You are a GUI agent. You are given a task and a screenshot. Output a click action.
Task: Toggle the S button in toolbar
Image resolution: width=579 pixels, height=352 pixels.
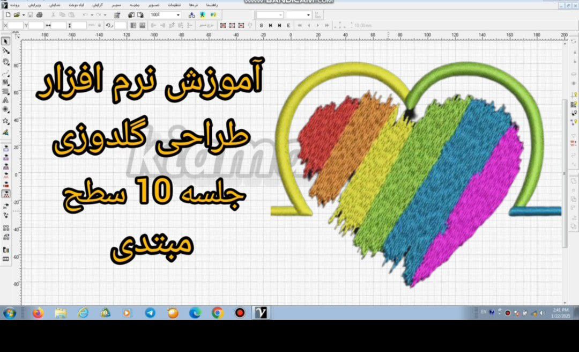pyautogui.click(x=261, y=25)
